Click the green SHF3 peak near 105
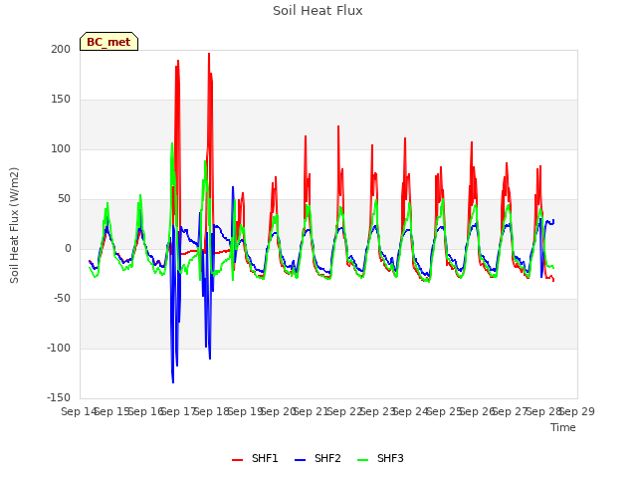This screenshot has width=637, height=478. click(172, 143)
